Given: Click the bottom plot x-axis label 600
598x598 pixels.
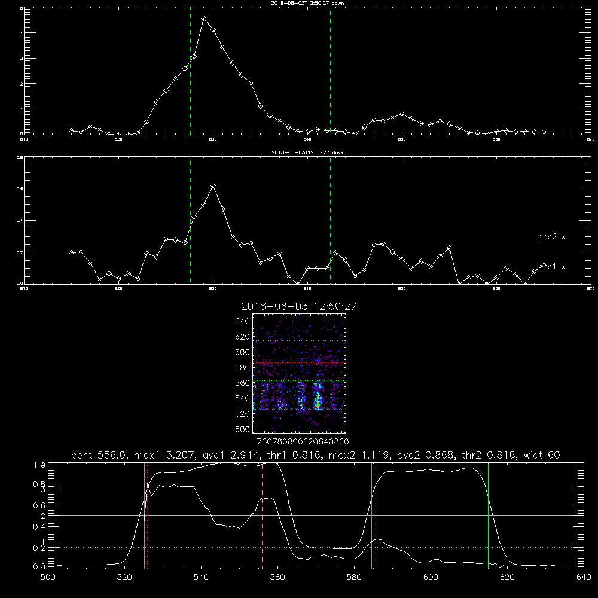Looking at the screenshot, I should (x=431, y=578).
